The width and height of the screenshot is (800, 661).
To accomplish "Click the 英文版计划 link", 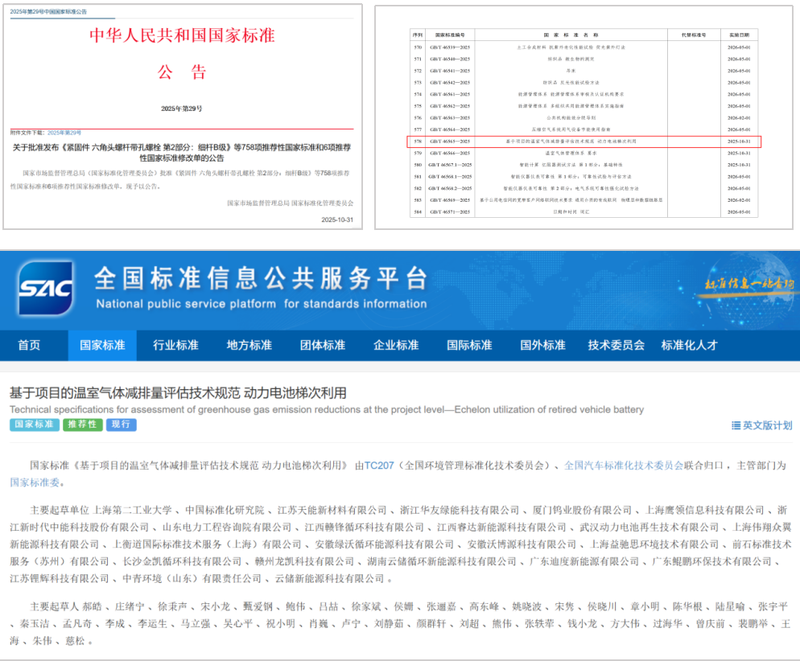I will 767,425.
